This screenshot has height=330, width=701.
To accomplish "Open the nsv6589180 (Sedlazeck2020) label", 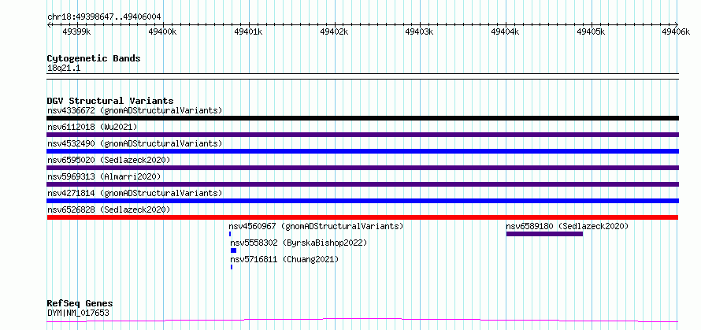I will click(567, 226).
